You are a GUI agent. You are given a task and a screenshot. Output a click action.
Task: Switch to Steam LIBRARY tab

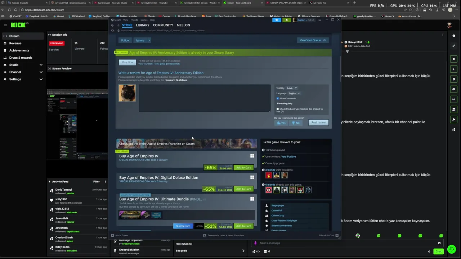click(143, 25)
